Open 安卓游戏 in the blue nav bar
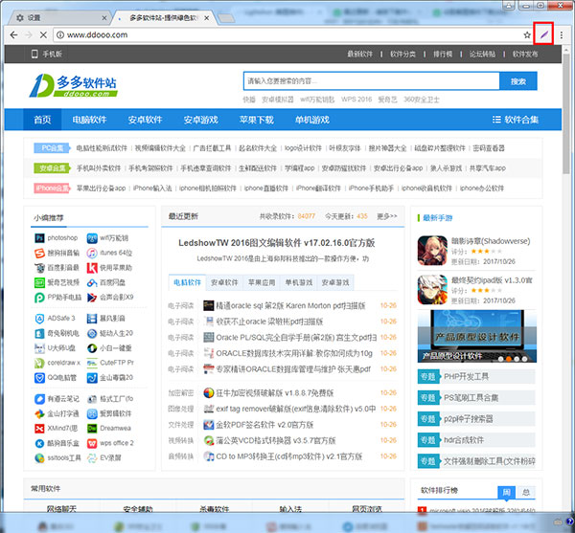 click(x=201, y=120)
